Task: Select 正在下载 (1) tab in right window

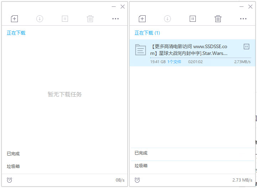Action: point(147,33)
